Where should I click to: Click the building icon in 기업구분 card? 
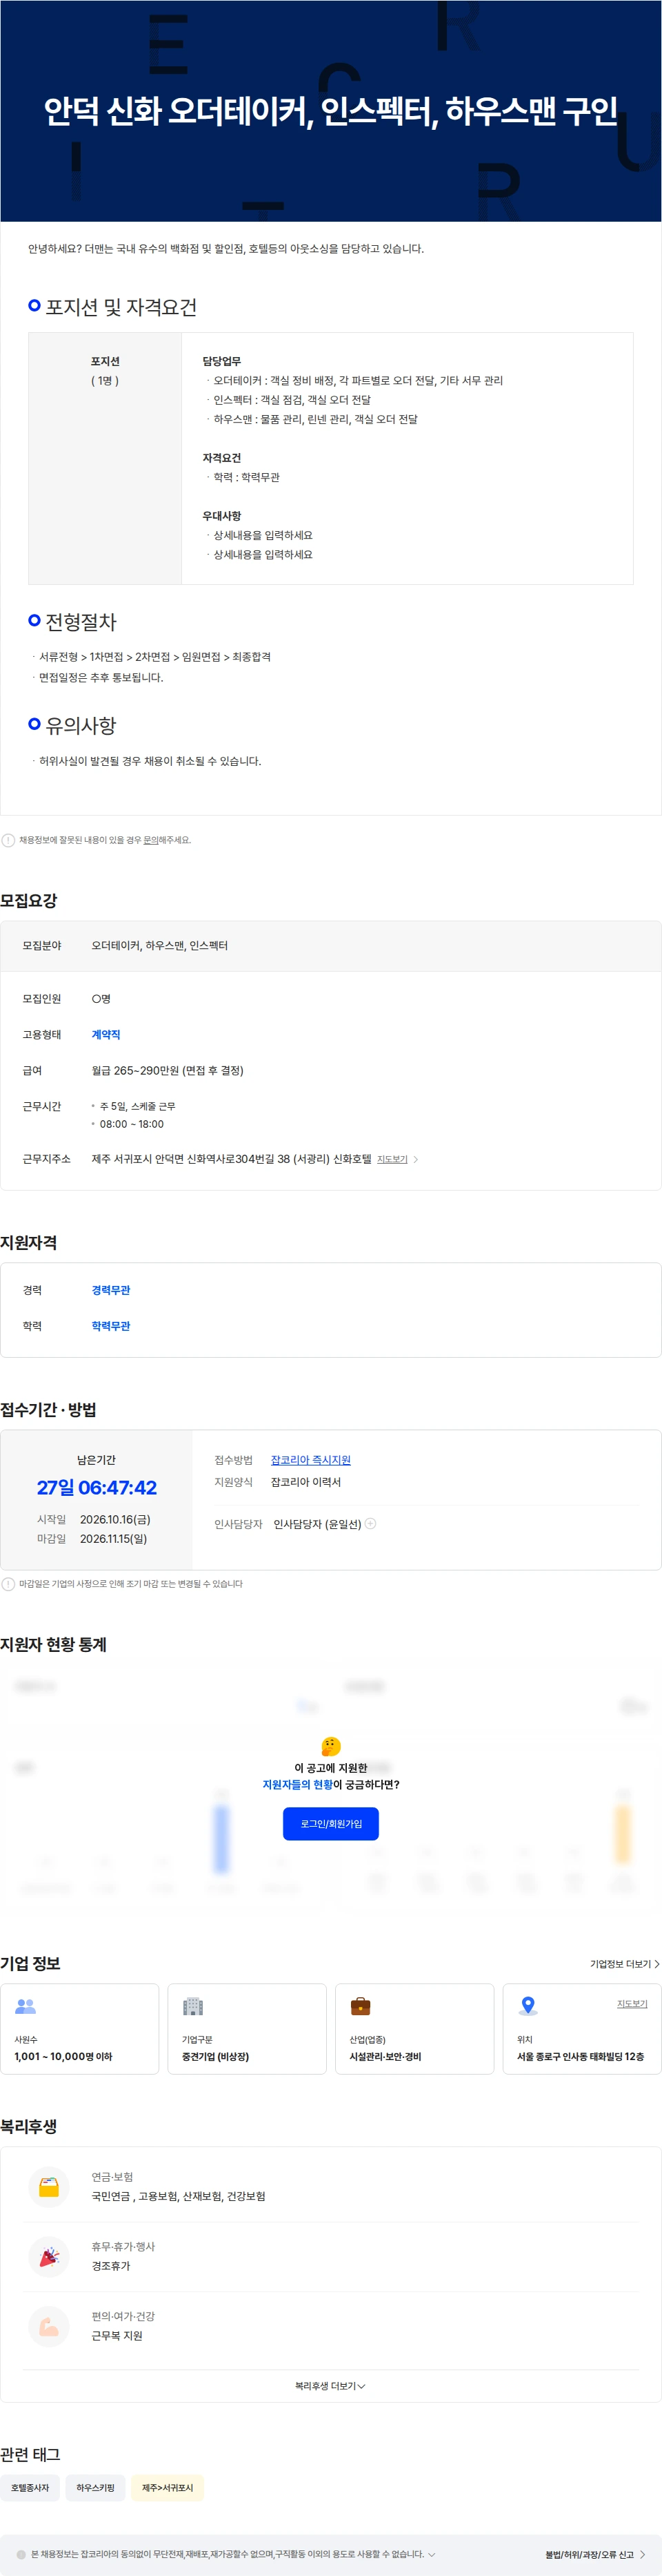(x=192, y=2005)
